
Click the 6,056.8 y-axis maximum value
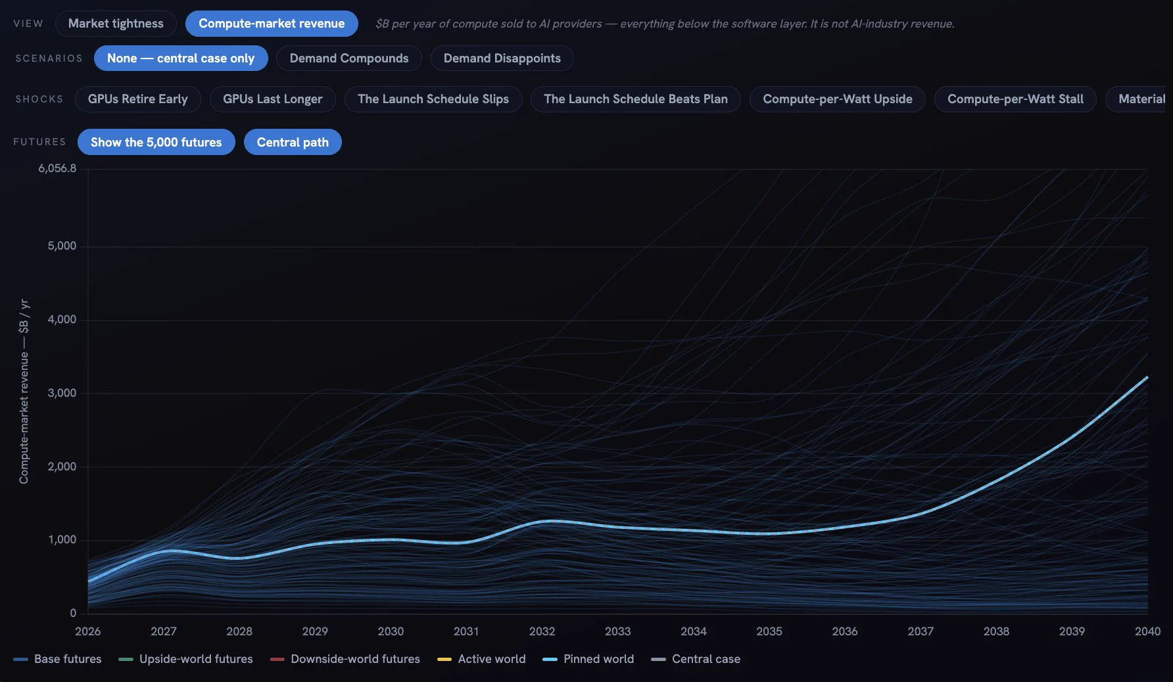57,168
